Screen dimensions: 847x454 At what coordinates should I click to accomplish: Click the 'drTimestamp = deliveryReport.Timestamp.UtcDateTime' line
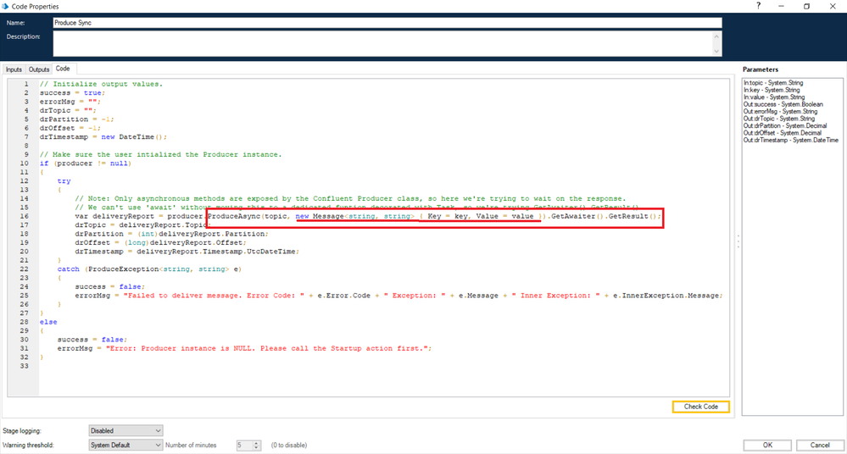tap(187, 251)
